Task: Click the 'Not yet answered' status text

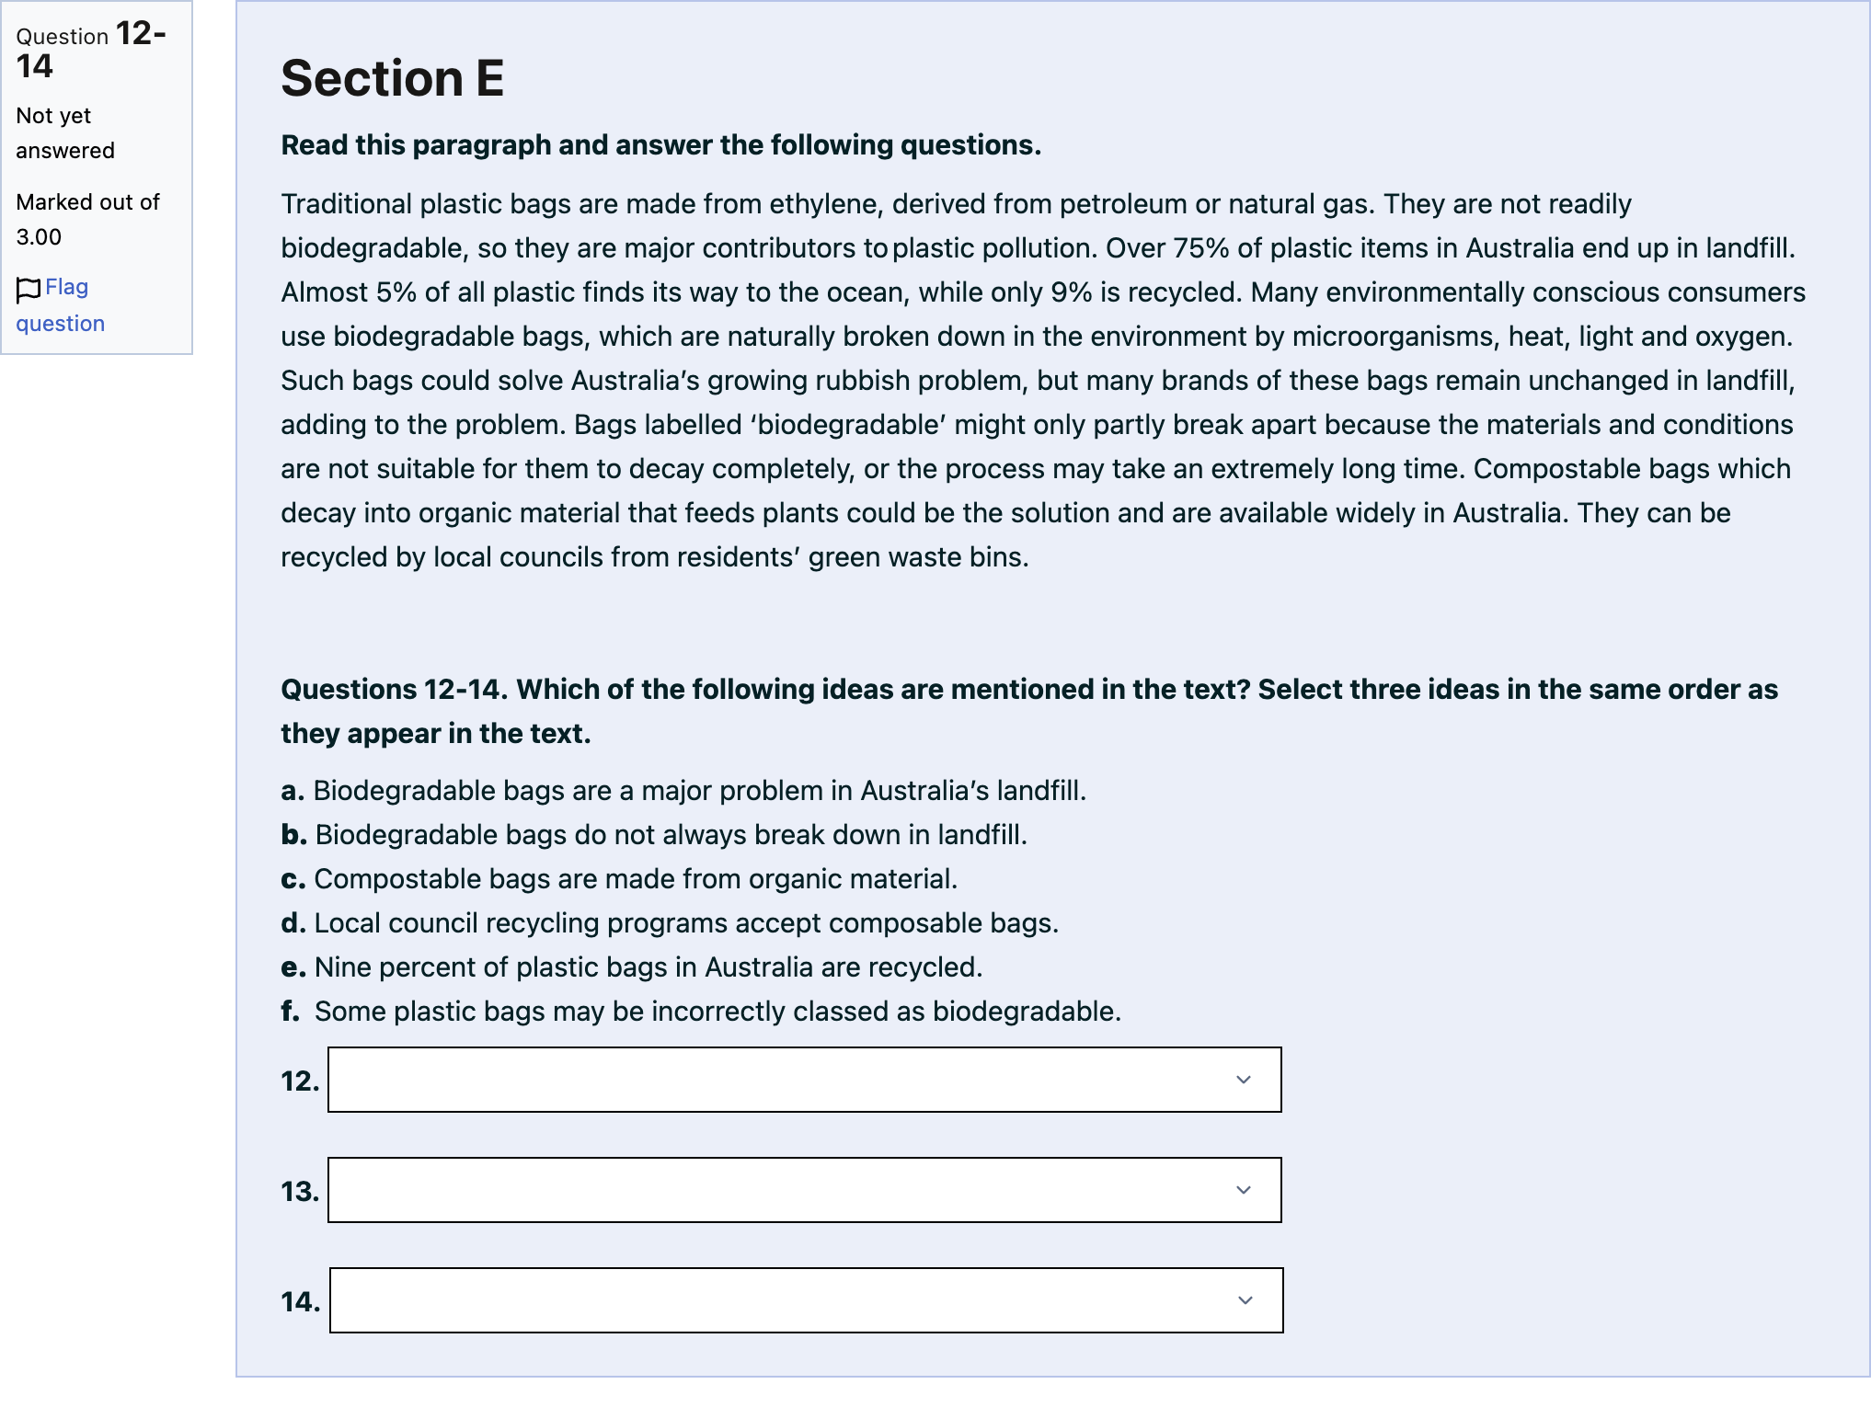Action: [65, 133]
